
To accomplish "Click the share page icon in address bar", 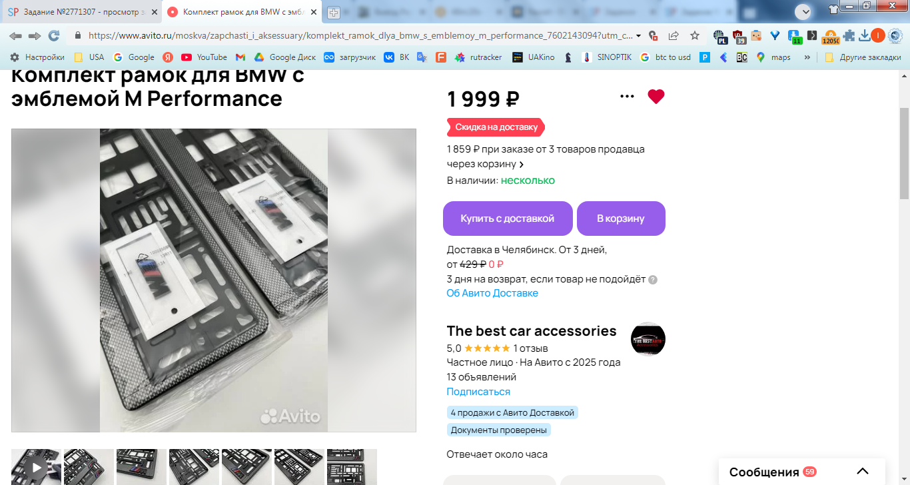I will click(x=674, y=36).
